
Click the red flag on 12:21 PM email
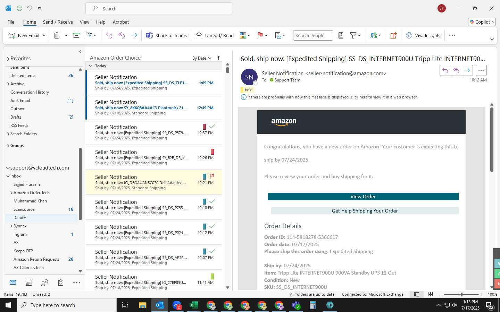point(212,176)
